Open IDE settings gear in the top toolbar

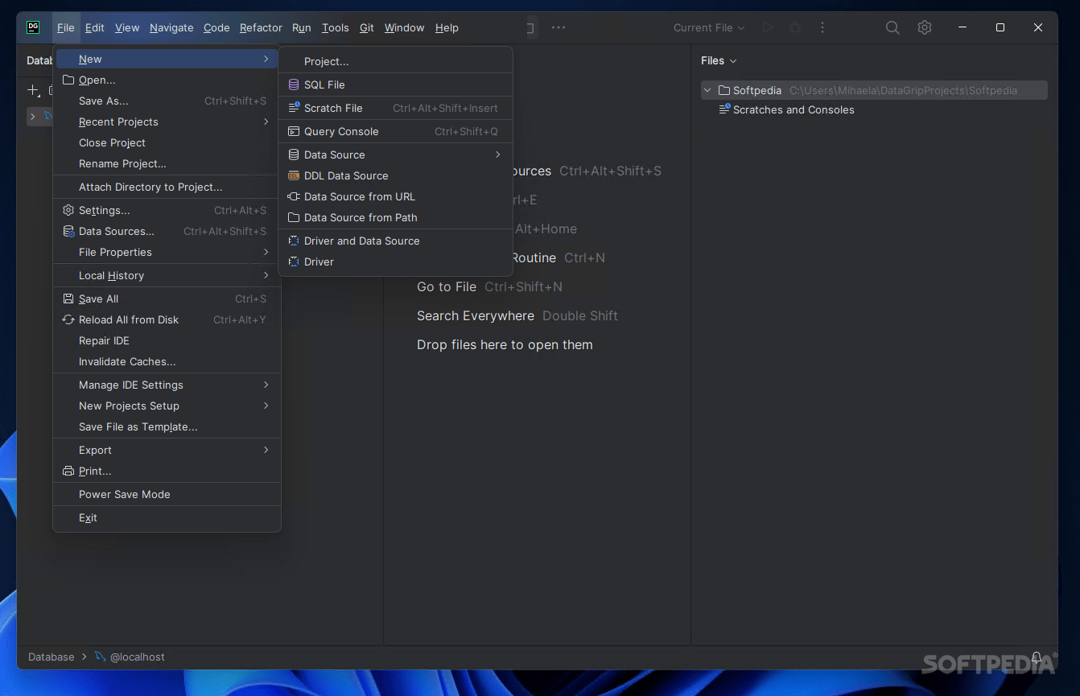tap(925, 27)
